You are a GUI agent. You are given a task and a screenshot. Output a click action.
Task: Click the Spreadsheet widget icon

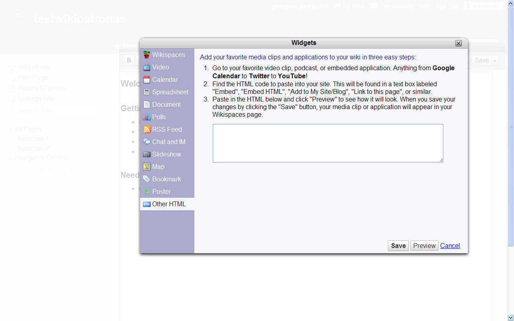pyautogui.click(x=147, y=92)
